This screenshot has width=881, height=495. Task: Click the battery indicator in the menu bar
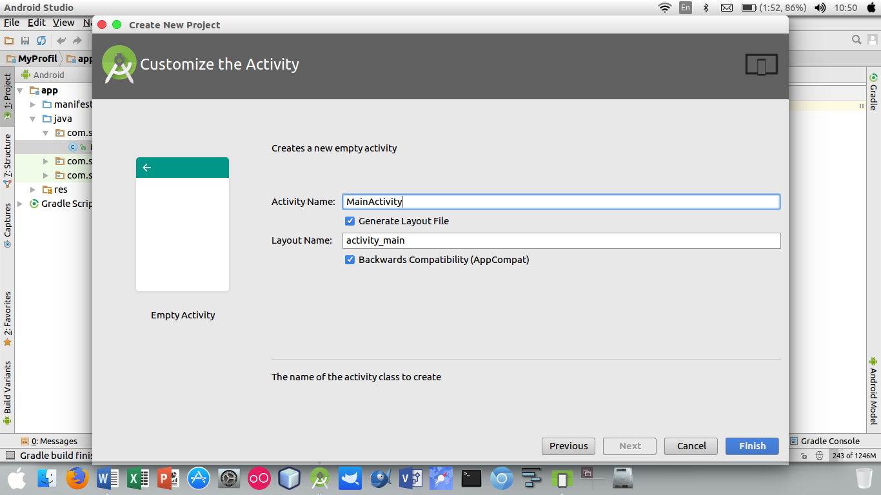click(x=774, y=8)
